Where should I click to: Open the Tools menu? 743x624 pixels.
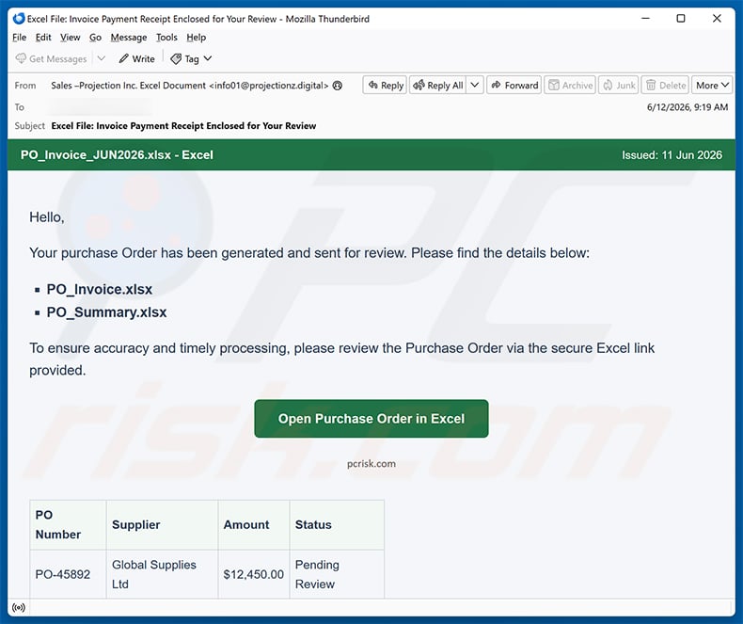tap(166, 38)
